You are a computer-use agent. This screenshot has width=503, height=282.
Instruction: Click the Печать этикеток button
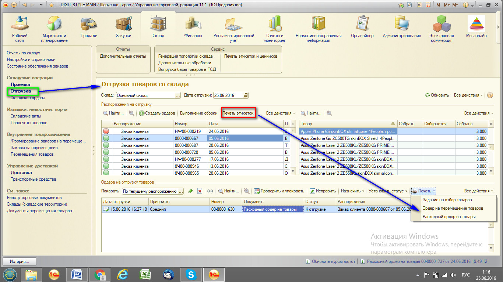point(238,113)
